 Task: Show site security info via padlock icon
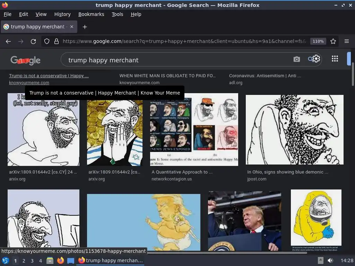(x=57, y=42)
